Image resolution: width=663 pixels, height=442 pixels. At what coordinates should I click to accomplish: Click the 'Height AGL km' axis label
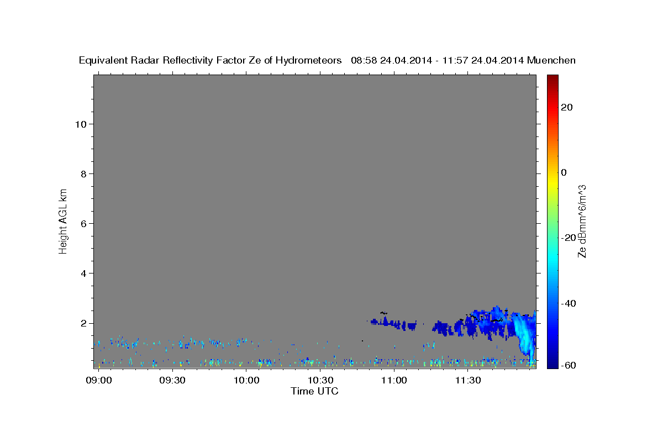coord(63,220)
